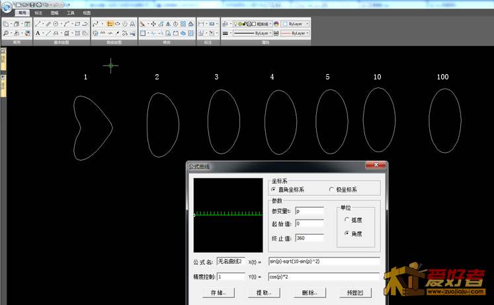Select 极坐标系 radio button

click(332, 189)
